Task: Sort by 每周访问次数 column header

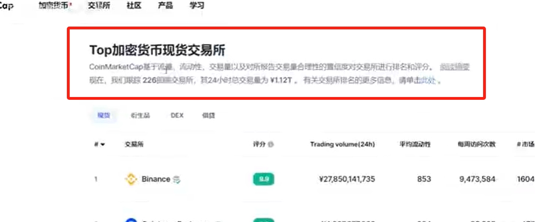Action: coord(477,145)
